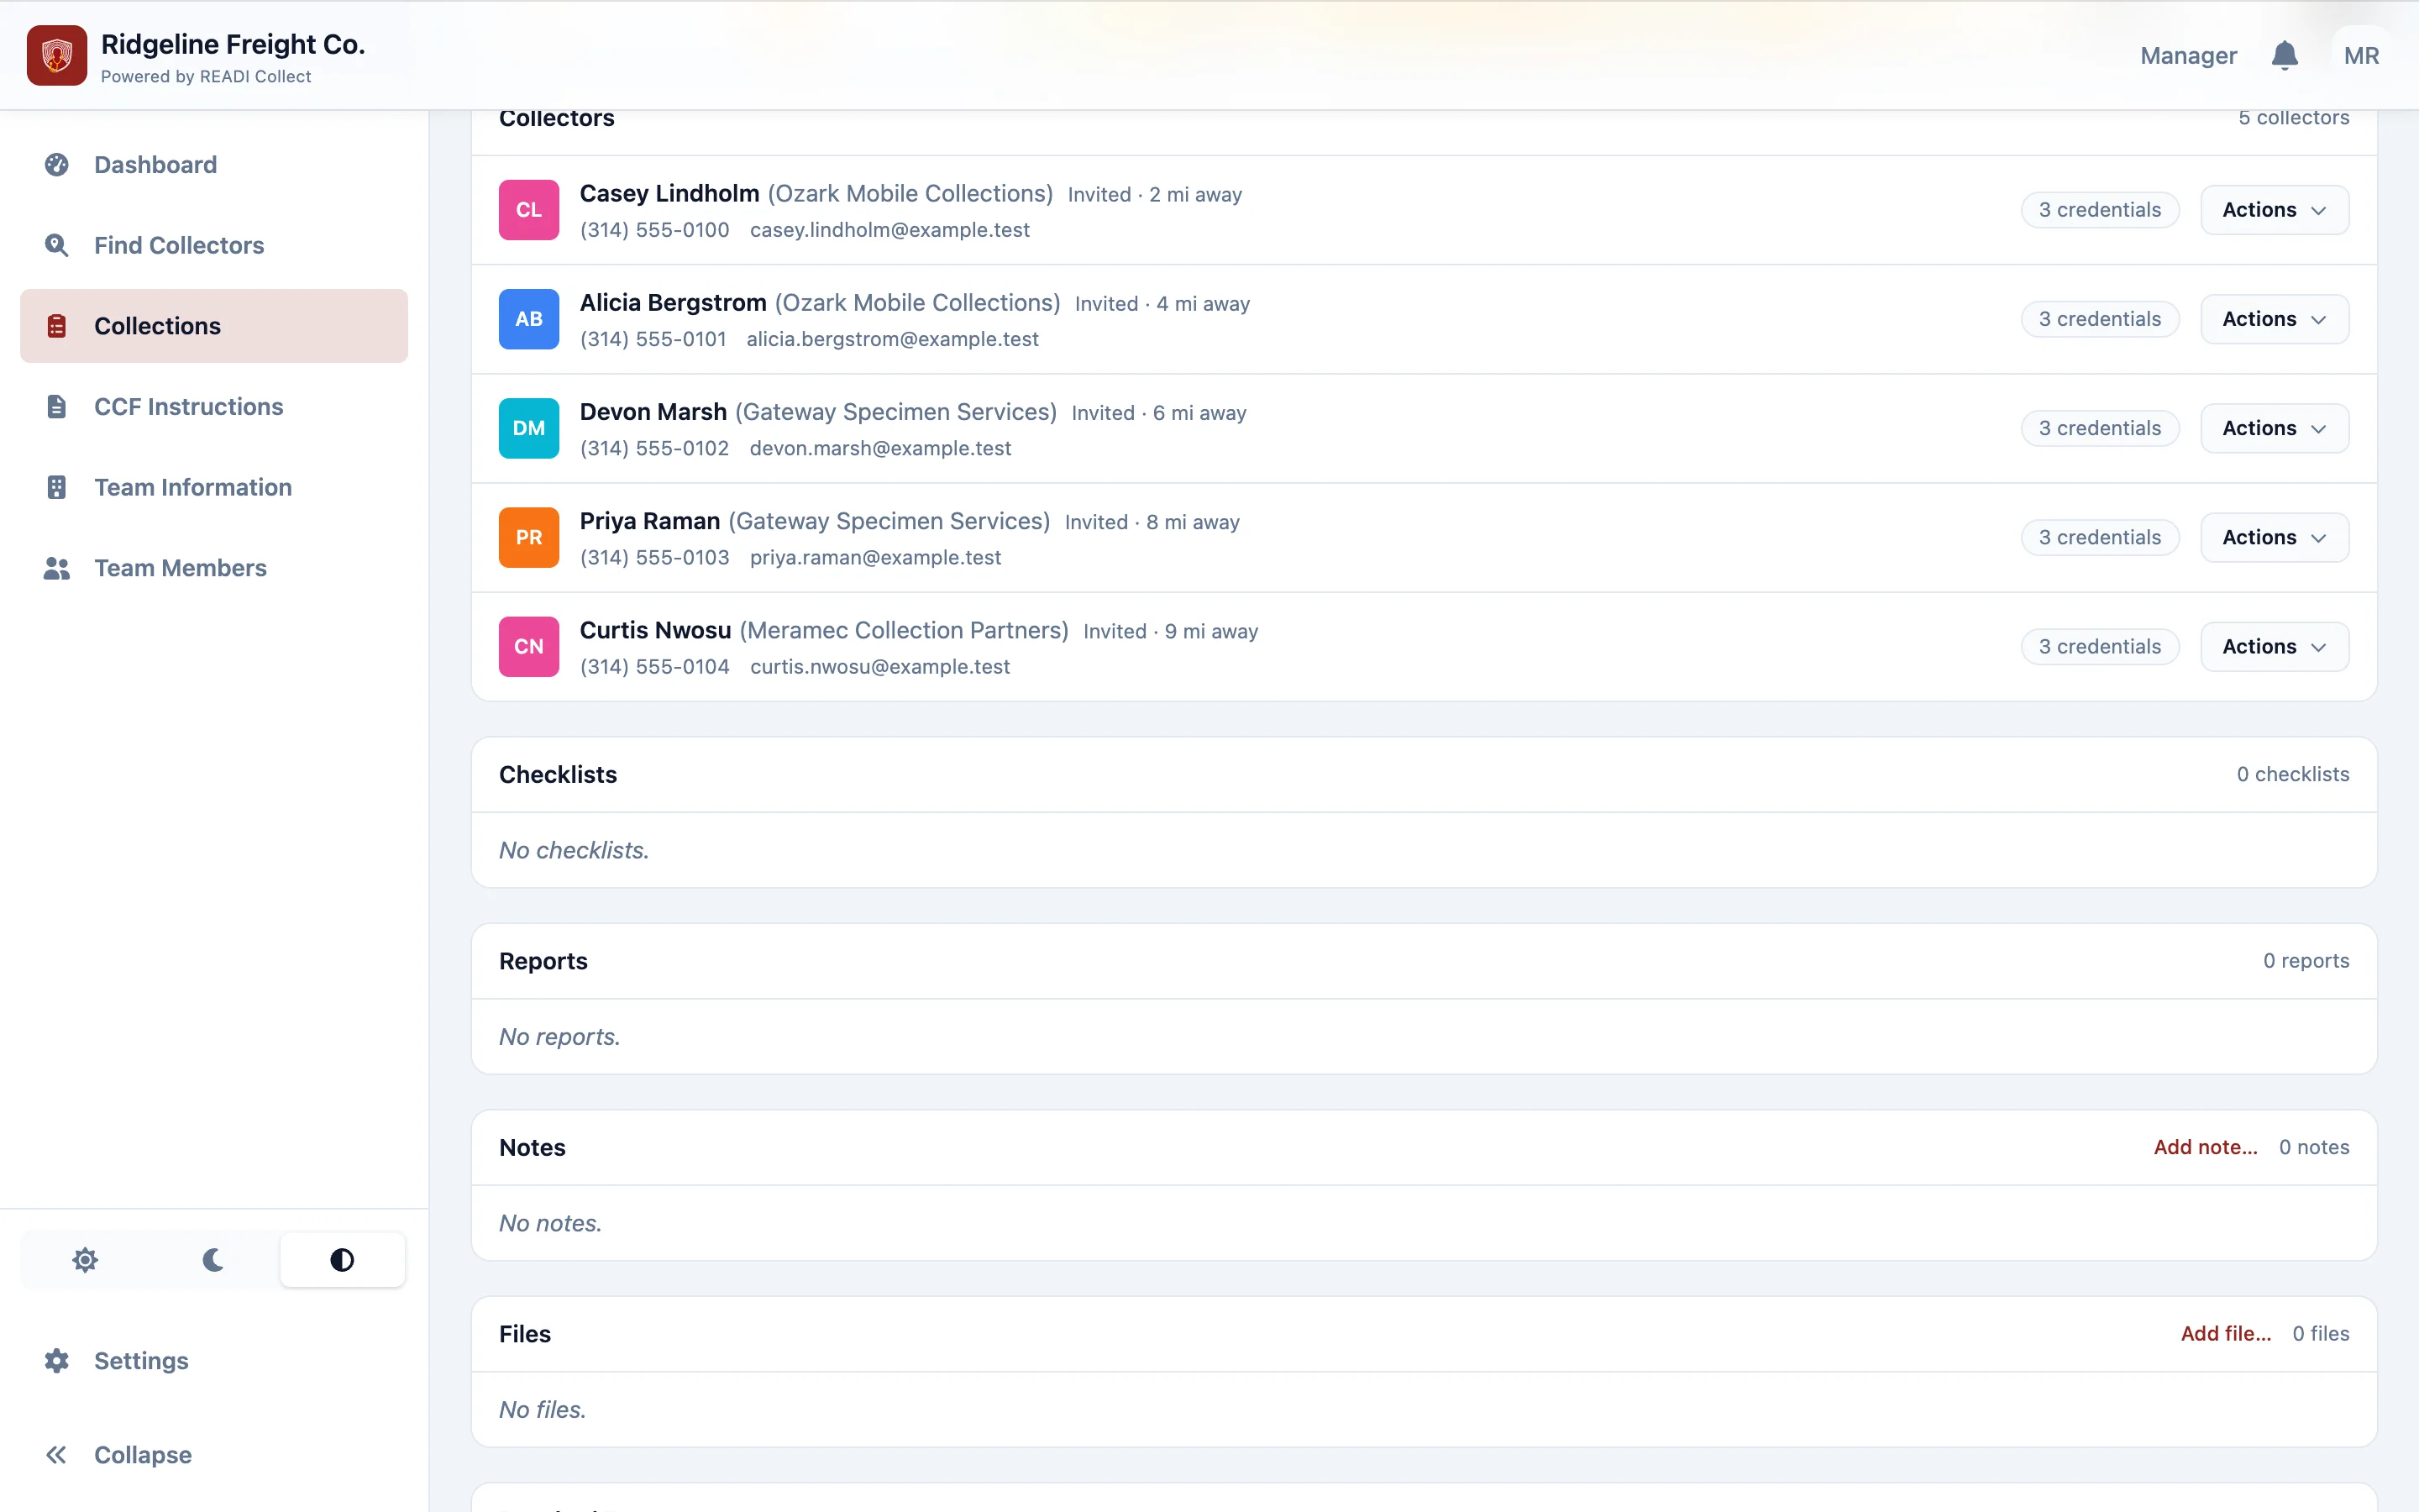Click the Find Collectors magnifier icon
Screen dimensions: 2419x1512
coord(57,245)
